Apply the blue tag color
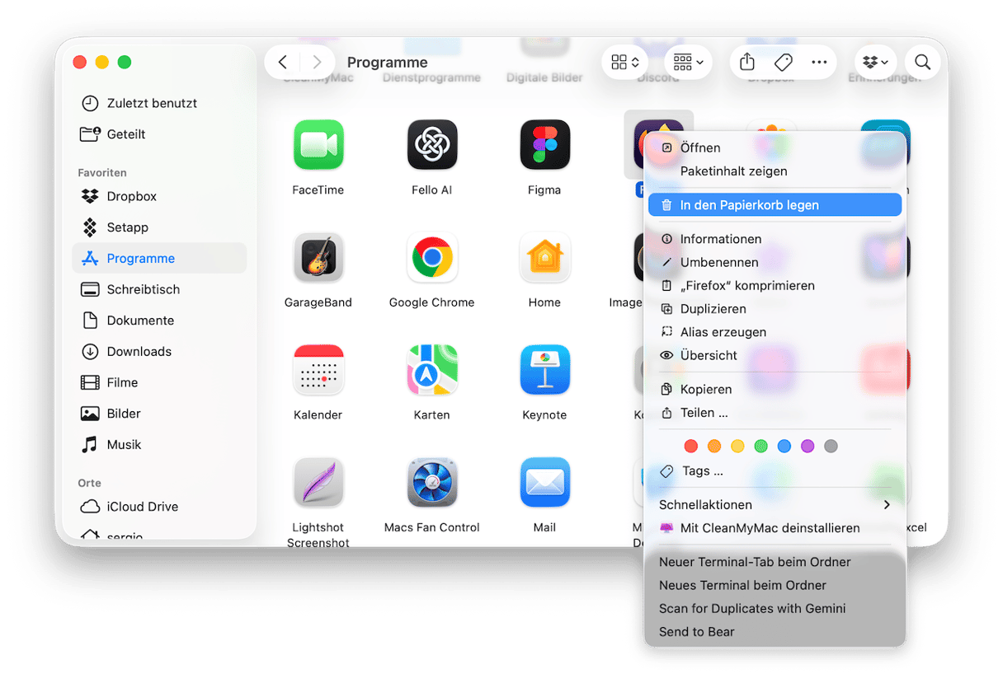This screenshot has height=674, width=1003. click(x=784, y=446)
